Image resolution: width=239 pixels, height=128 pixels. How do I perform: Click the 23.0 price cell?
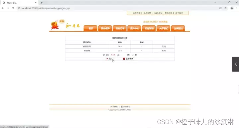point(120,50)
